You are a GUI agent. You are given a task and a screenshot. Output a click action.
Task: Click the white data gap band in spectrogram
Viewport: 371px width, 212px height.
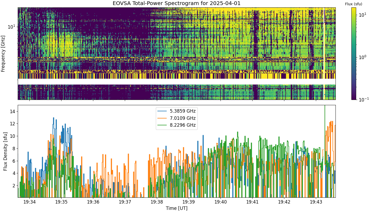(x=177, y=82)
